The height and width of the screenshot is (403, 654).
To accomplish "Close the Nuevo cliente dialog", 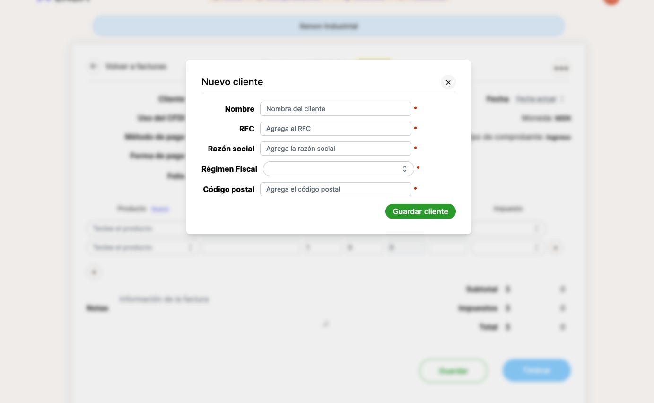I will coord(448,82).
